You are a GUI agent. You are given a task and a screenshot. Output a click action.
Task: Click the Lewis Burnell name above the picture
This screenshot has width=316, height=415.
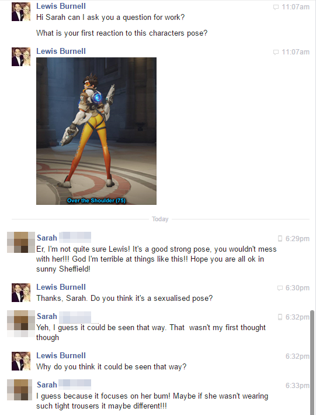(x=61, y=51)
